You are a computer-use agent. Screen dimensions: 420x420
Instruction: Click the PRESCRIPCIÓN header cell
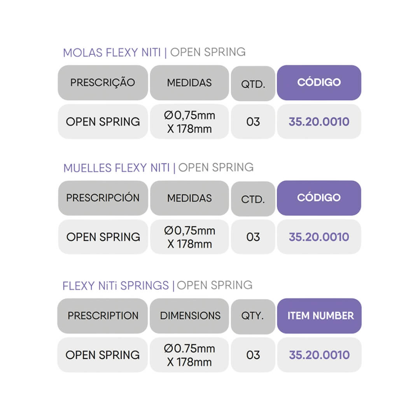click(103, 198)
